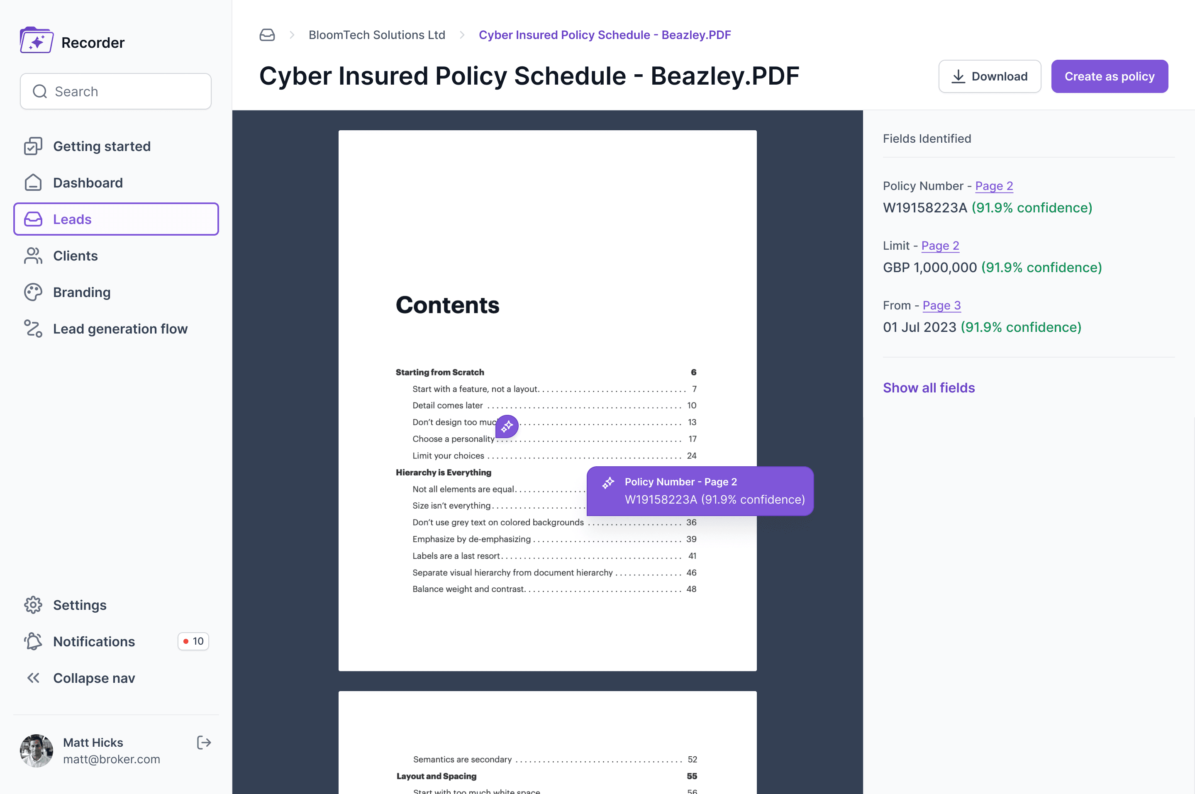Image resolution: width=1195 pixels, height=794 pixels.
Task: Click the Lead generation flow icon
Action: point(34,329)
